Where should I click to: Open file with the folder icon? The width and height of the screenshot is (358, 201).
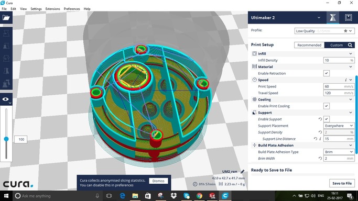[x=6, y=18]
